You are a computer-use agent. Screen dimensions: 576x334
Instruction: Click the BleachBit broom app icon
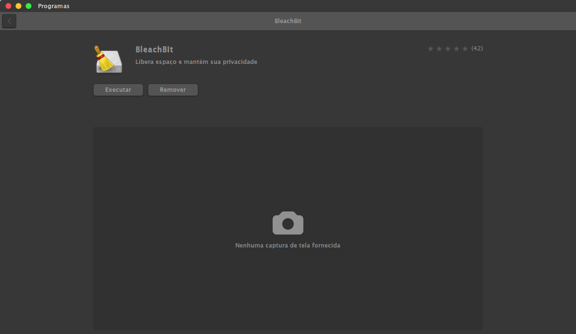click(108, 59)
